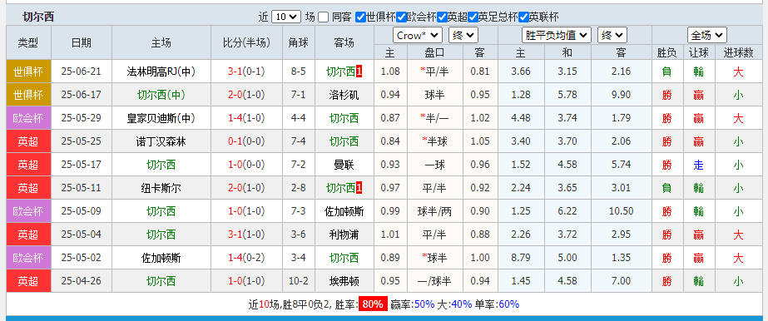
Task: Open the 2-0(1-0) score on the 25-06-17 row
Action: [246, 95]
